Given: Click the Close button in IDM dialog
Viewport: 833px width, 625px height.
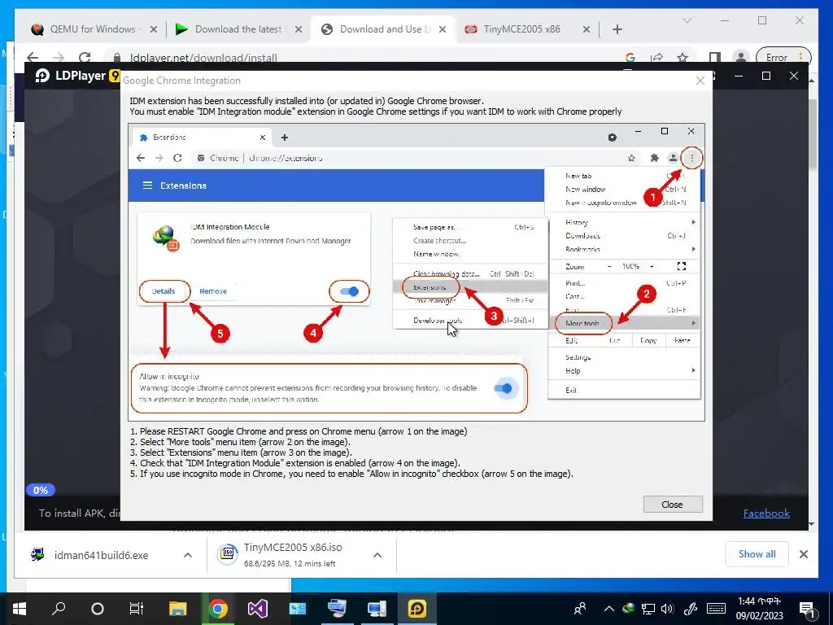Looking at the screenshot, I should point(673,505).
